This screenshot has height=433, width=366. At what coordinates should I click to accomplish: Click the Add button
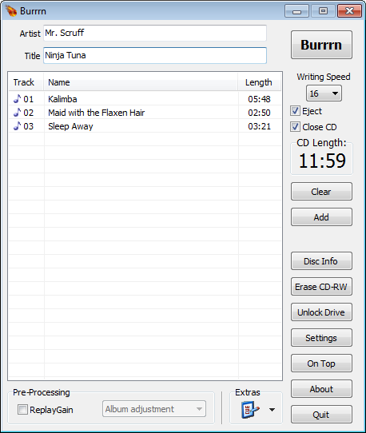click(321, 217)
